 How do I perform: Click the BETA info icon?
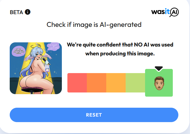coord(28,12)
